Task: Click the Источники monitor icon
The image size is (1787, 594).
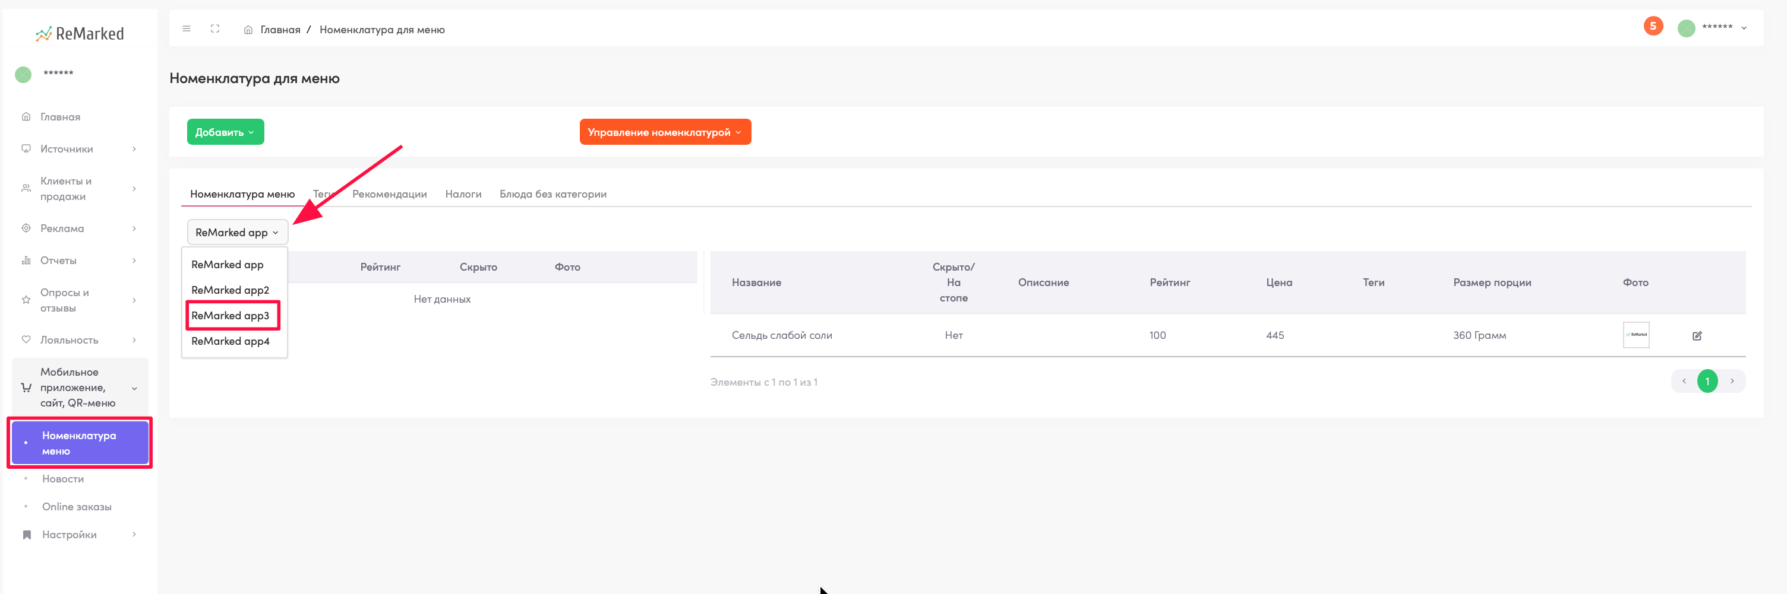Action: tap(26, 148)
